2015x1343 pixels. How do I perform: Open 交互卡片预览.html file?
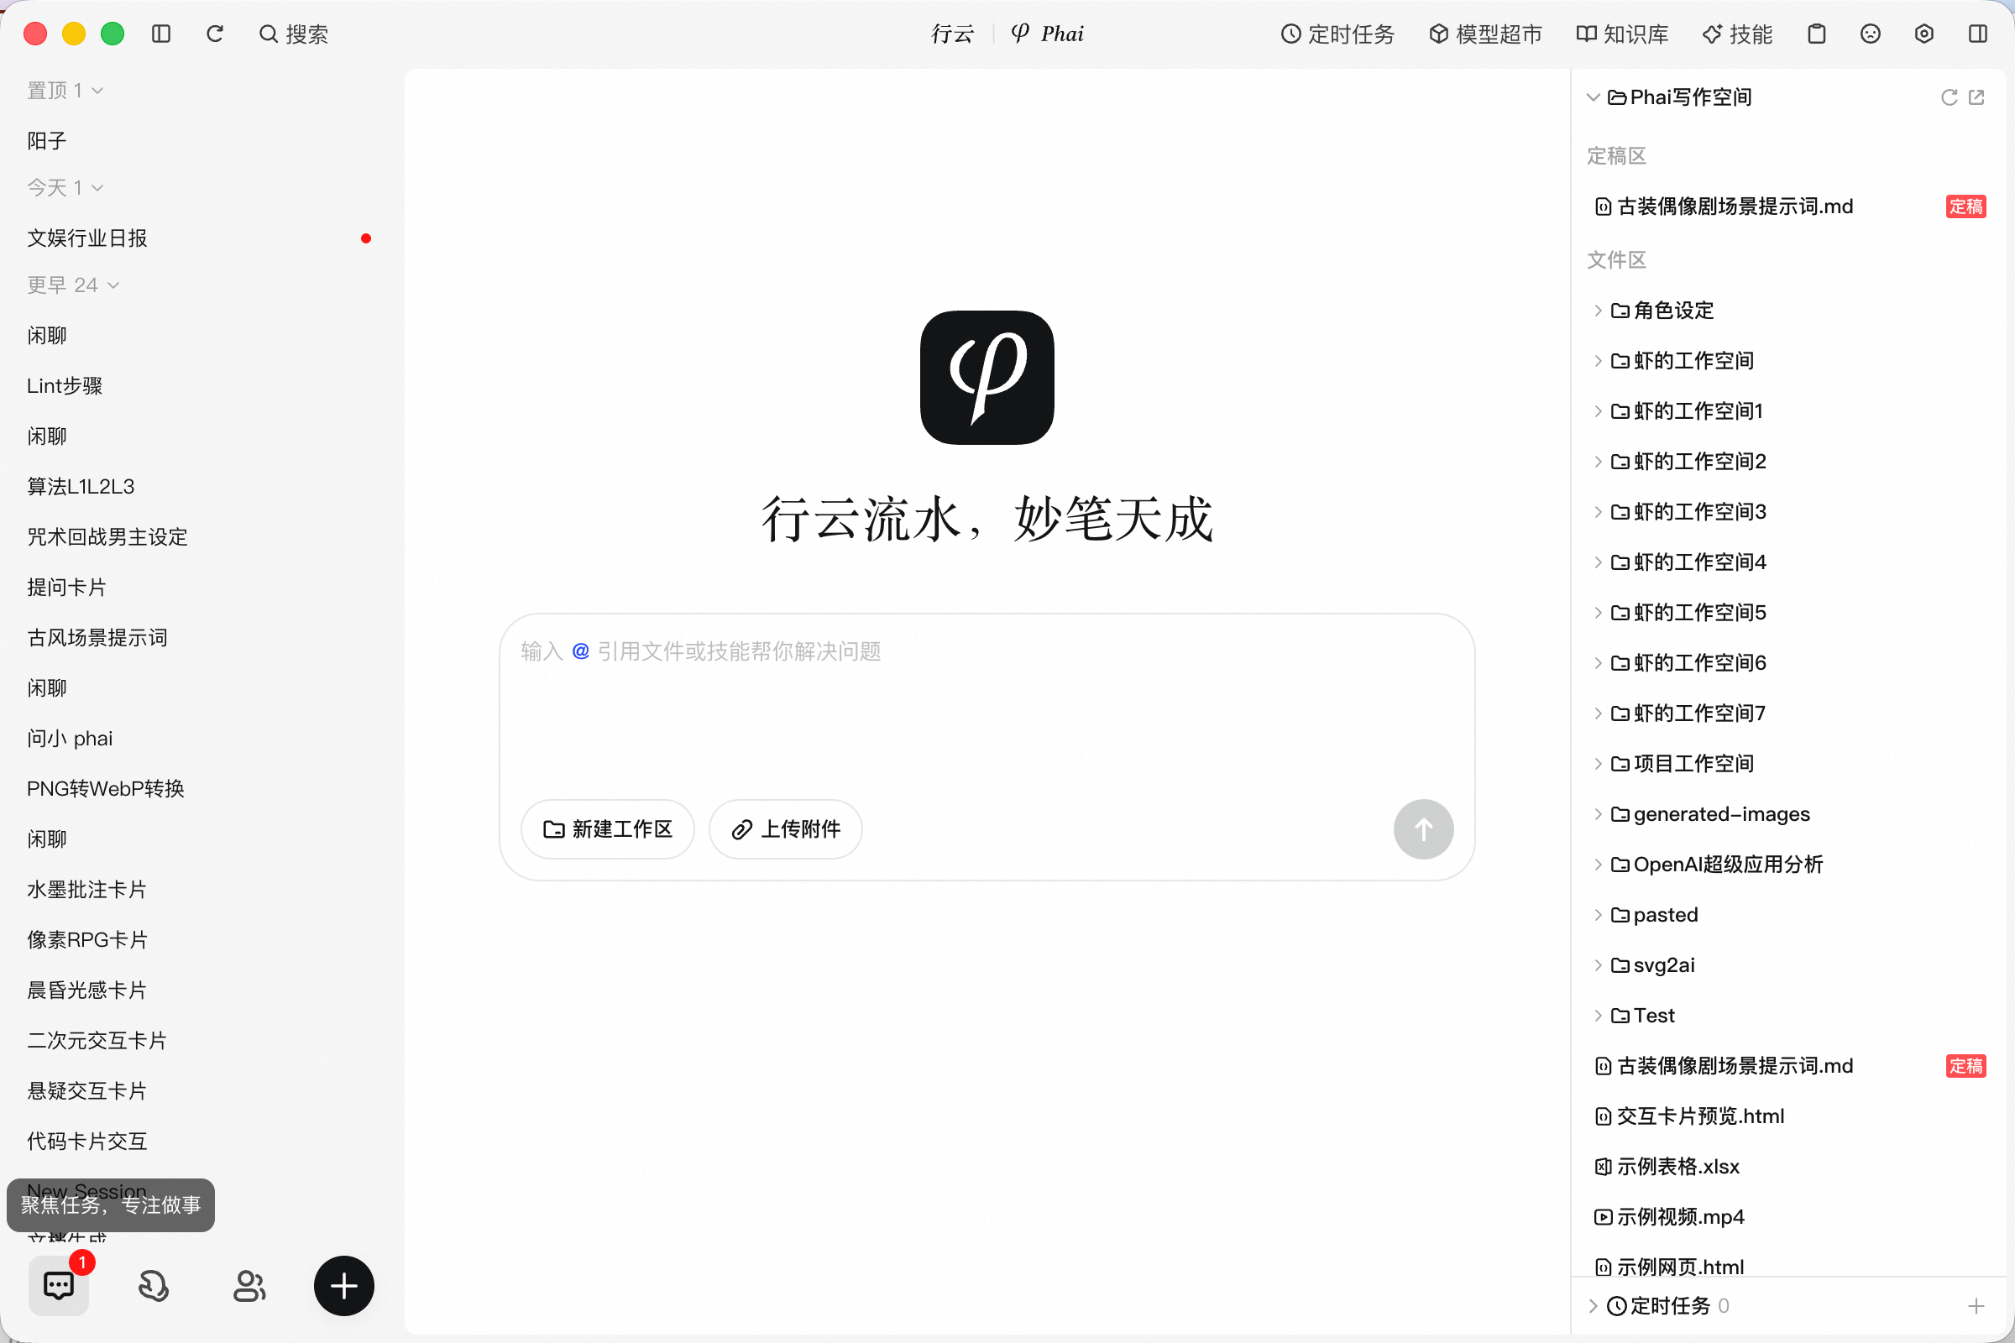(1789, 1116)
